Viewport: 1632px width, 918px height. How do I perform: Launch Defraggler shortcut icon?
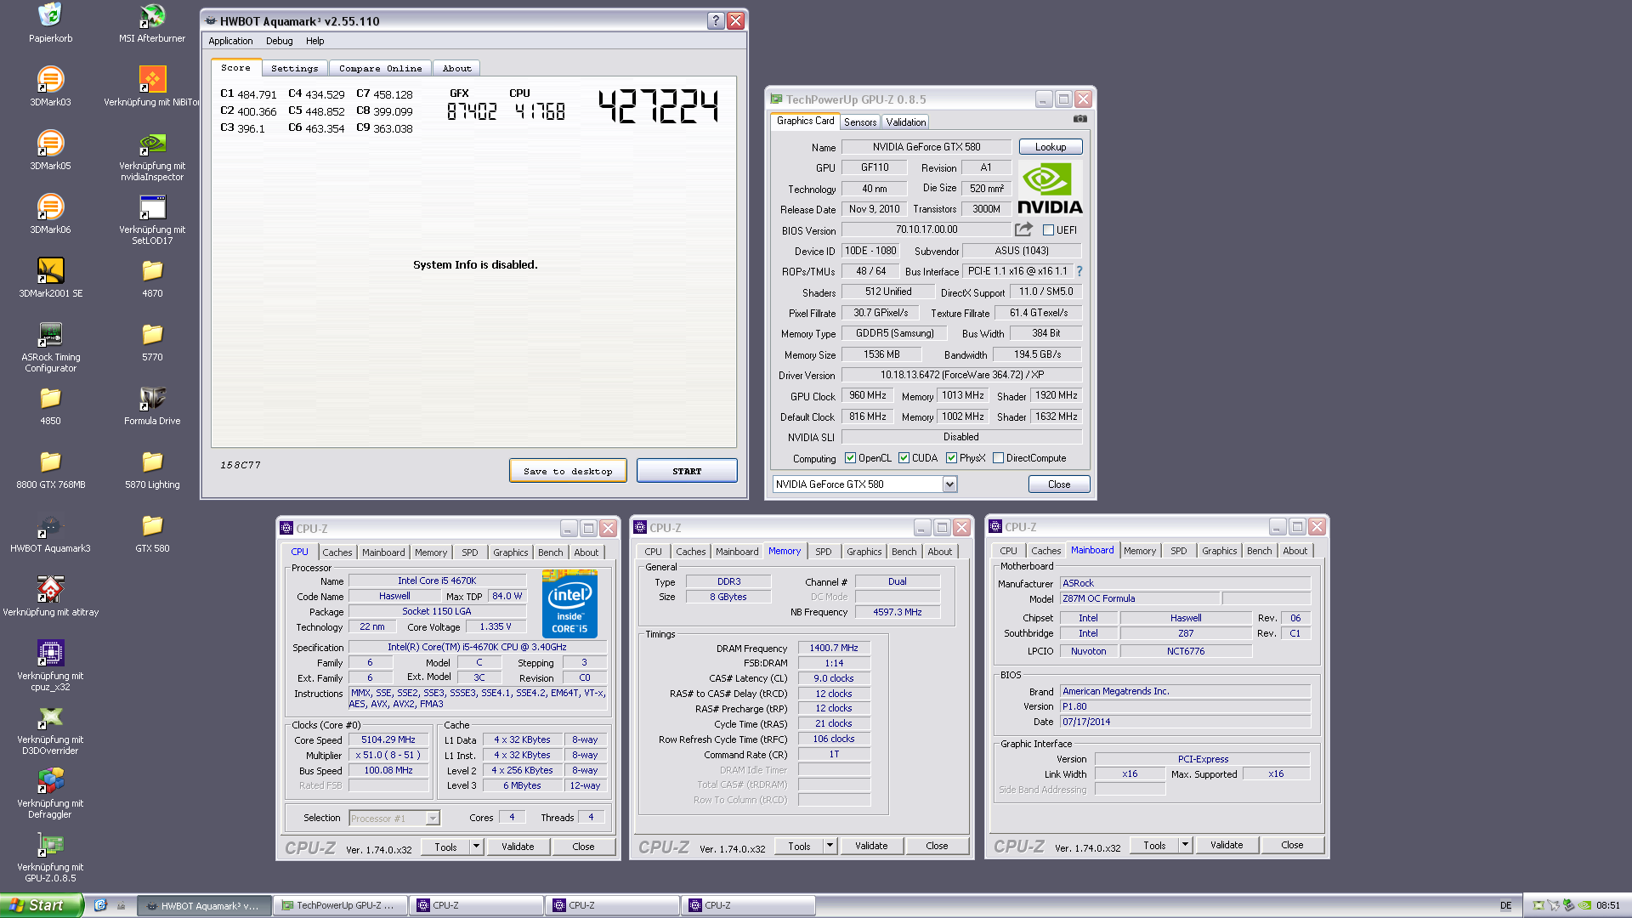pos(50,780)
